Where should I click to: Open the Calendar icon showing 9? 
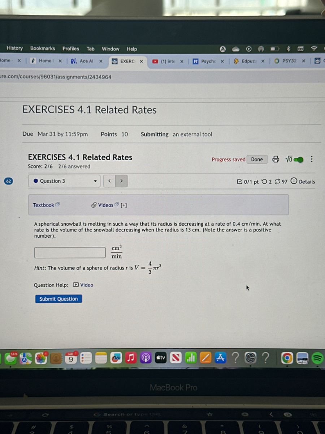71,358
